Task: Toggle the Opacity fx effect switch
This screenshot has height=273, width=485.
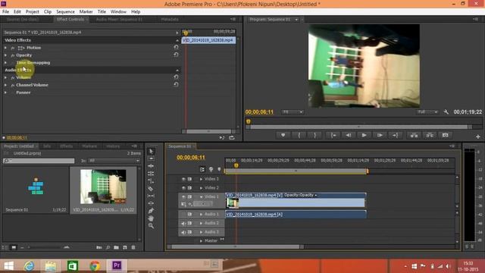Action: point(13,55)
